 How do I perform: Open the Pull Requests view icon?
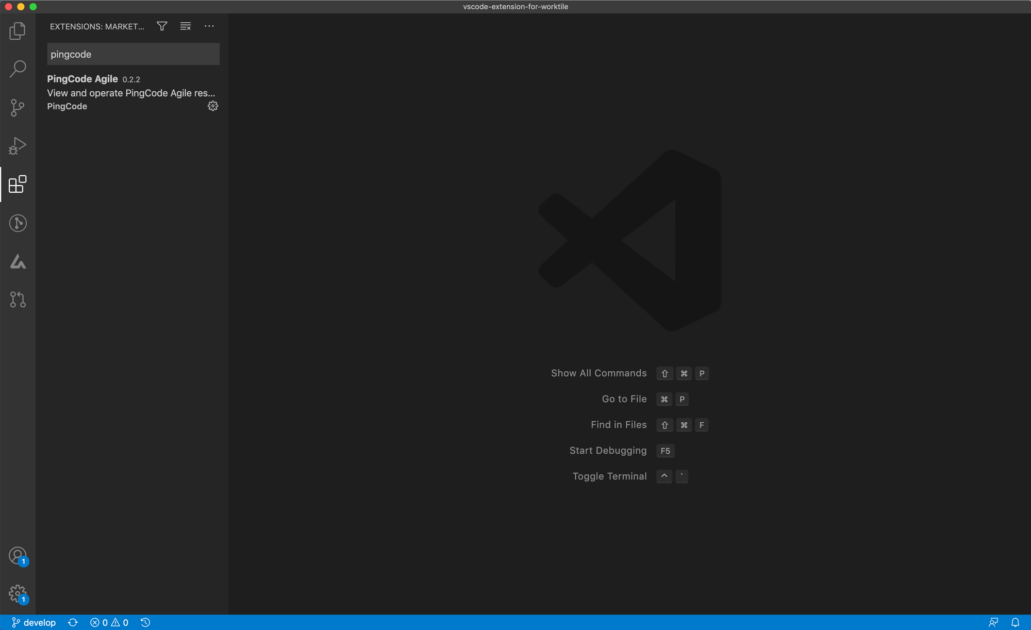tap(18, 300)
